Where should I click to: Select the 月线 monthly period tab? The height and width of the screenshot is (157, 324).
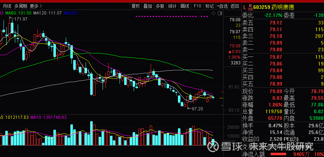click(x=7, y=6)
